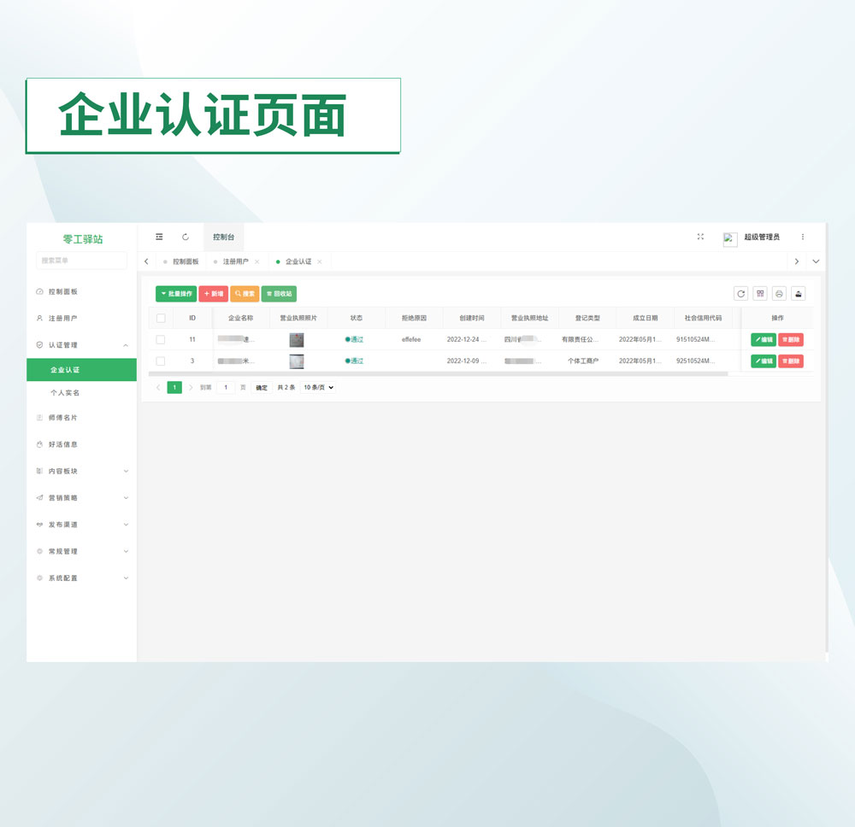Close the 注册用户 tab

(257, 261)
